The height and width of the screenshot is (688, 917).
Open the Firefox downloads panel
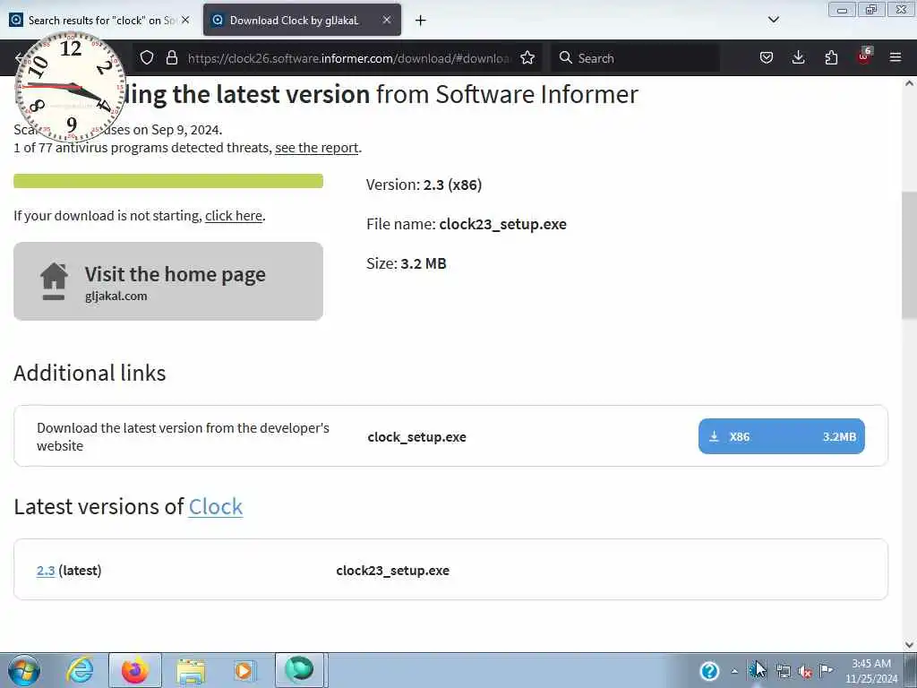click(798, 58)
